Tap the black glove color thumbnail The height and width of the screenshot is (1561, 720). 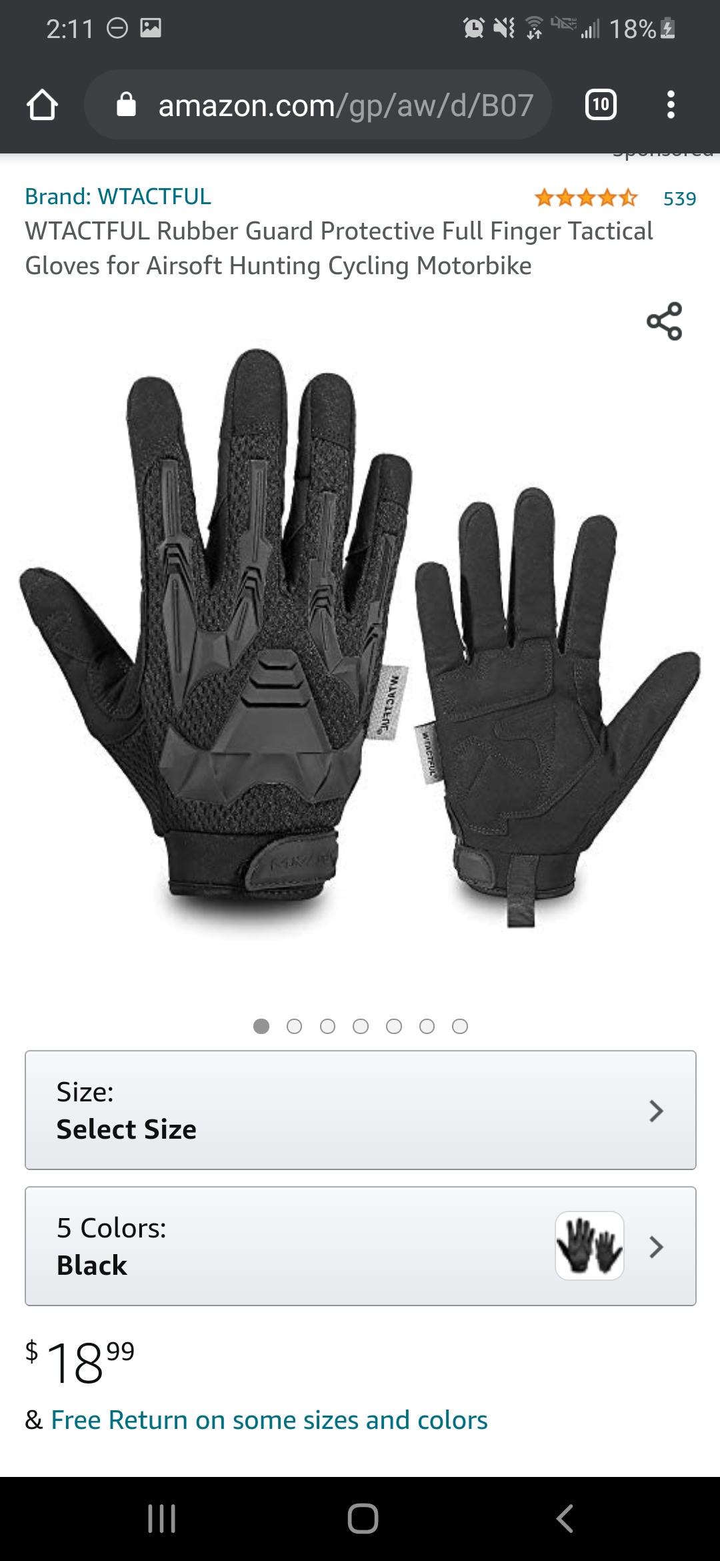[x=589, y=1245]
